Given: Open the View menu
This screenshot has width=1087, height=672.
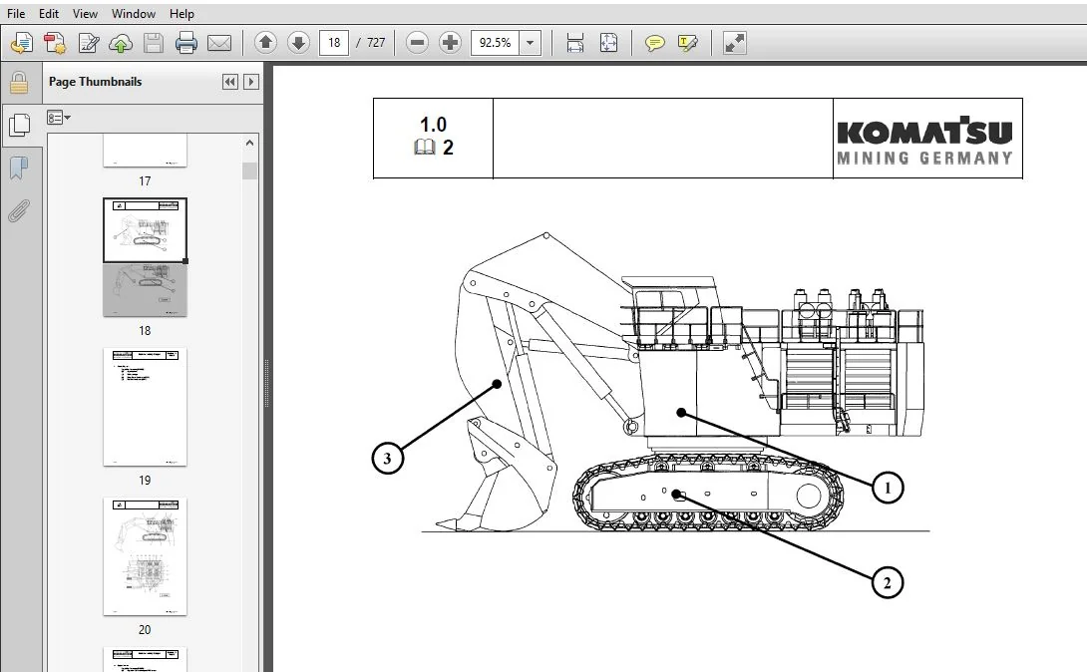Looking at the screenshot, I should coord(85,13).
